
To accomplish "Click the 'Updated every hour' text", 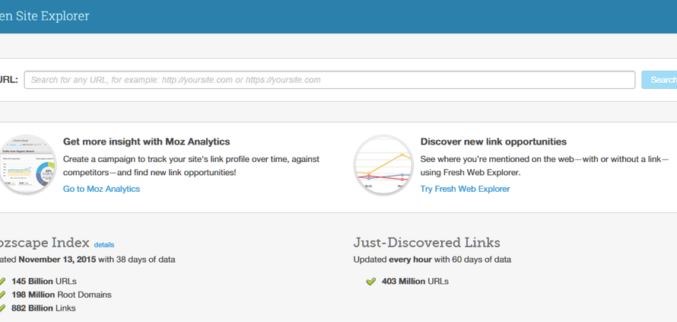I will point(393,260).
